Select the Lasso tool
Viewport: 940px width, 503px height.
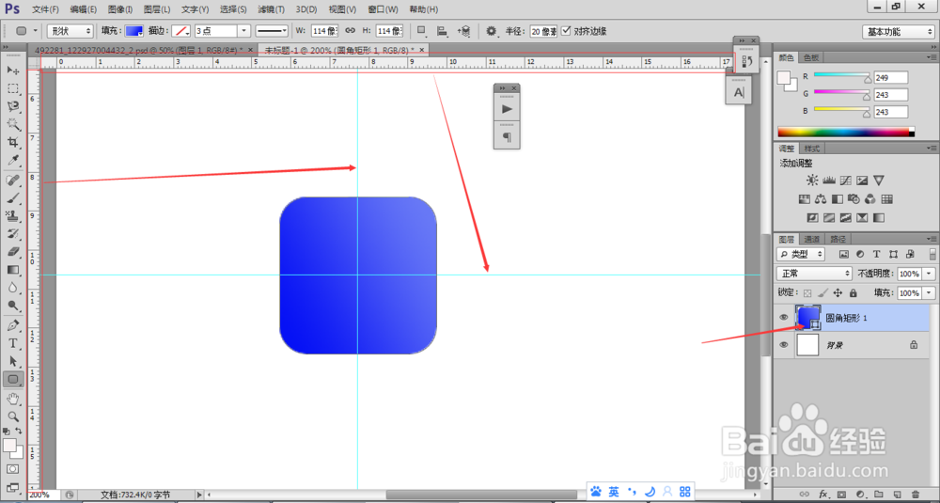(x=12, y=106)
